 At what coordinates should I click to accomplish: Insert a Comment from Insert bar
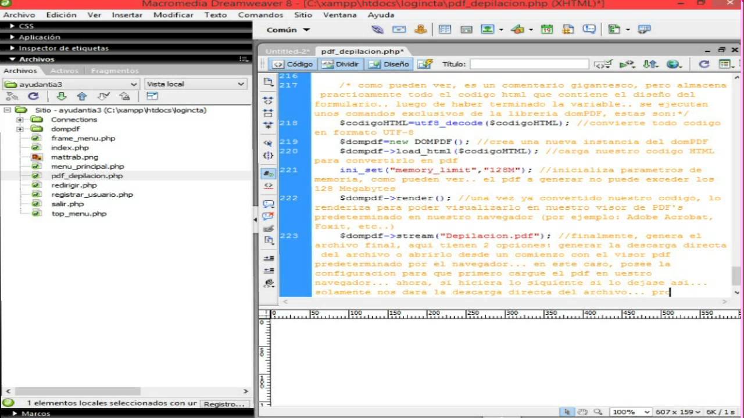point(589,30)
